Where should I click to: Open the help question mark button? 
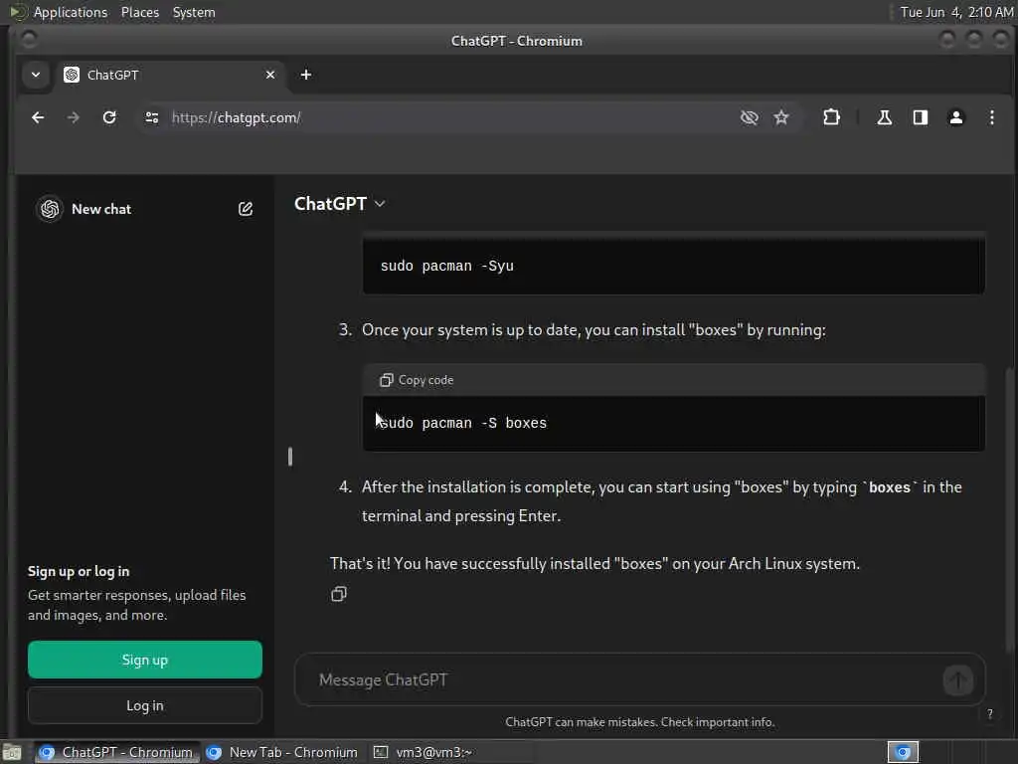pyautogui.click(x=989, y=714)
